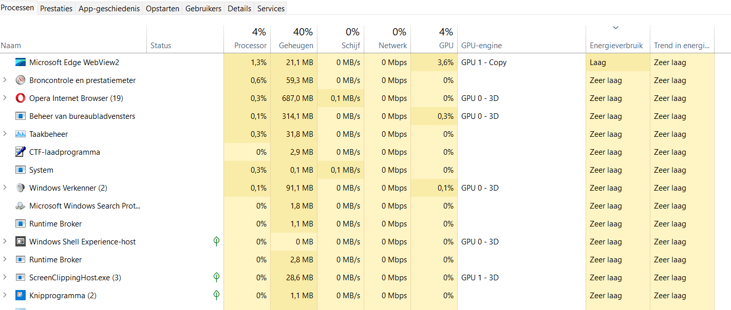The image size is (731, 310).
Task: Sort by the Geheugen column header
Action: point(294,38)
